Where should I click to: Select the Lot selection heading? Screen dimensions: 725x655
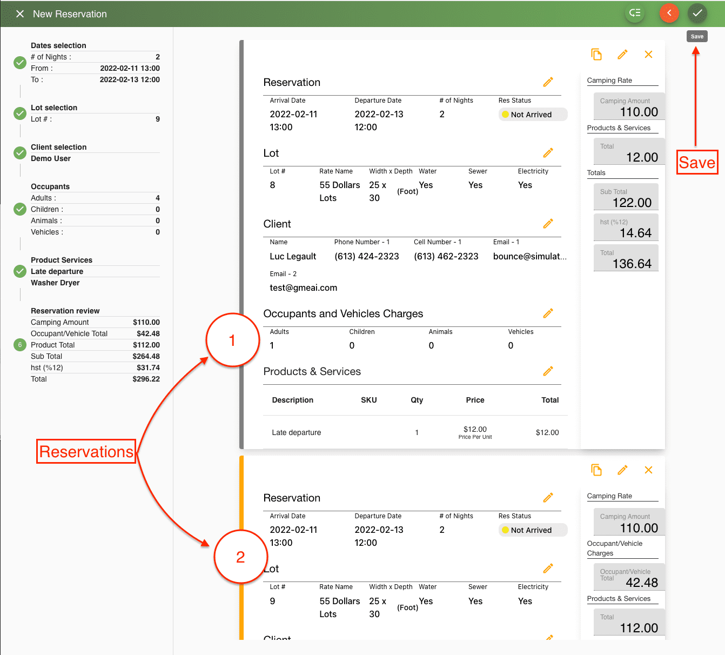[54, 108]
